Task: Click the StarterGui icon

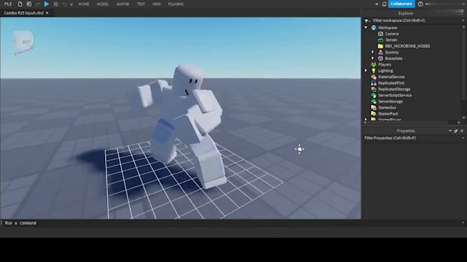Action: click(x=374, y=108)
